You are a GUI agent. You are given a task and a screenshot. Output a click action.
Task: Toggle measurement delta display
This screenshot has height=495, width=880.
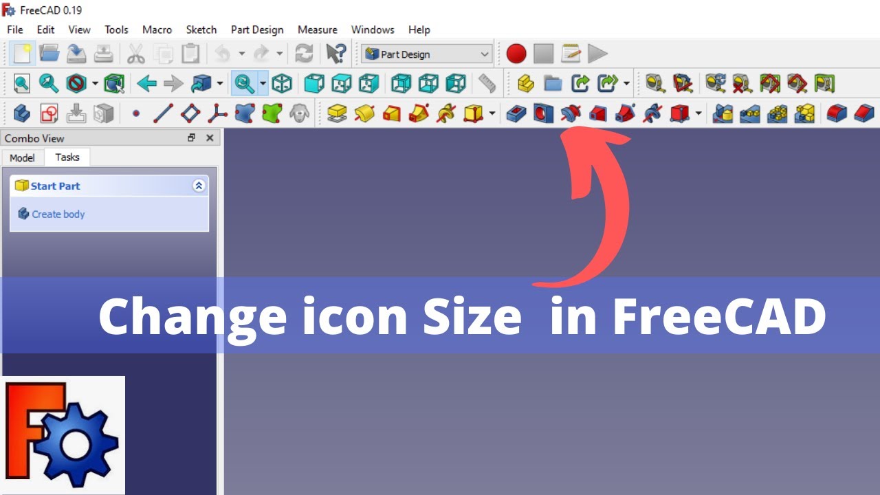point(824,84)
